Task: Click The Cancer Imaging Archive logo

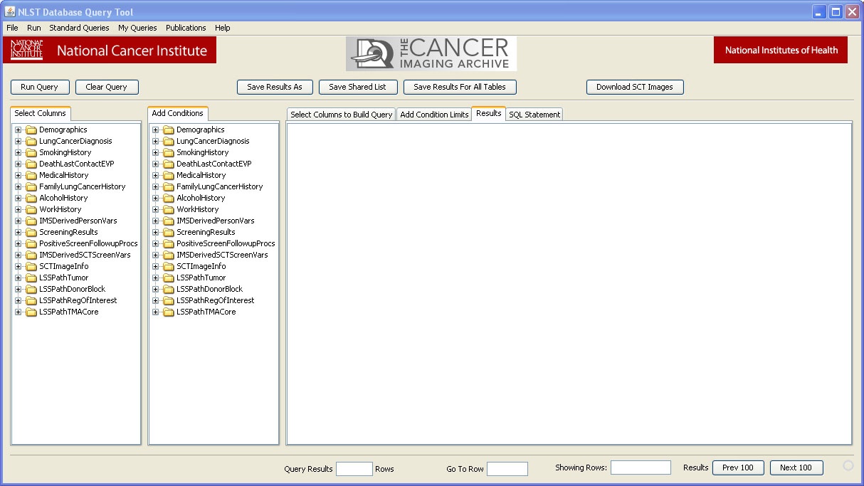Action: 431,53
